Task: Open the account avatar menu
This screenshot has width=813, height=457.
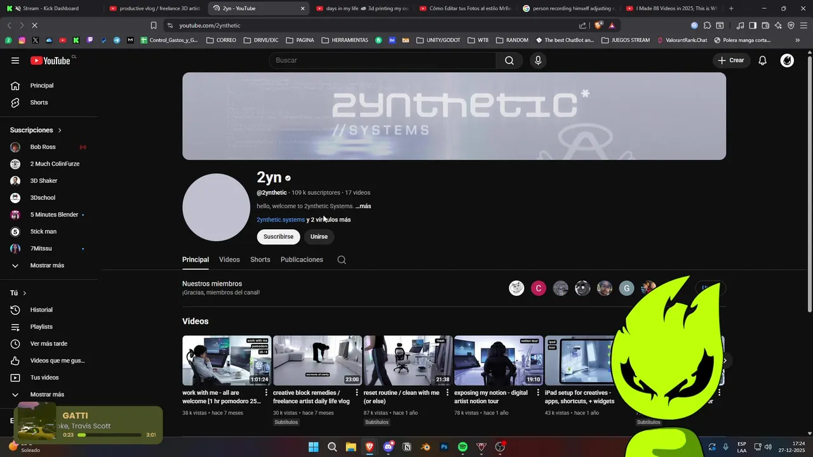Action: (x=787, y=60)
